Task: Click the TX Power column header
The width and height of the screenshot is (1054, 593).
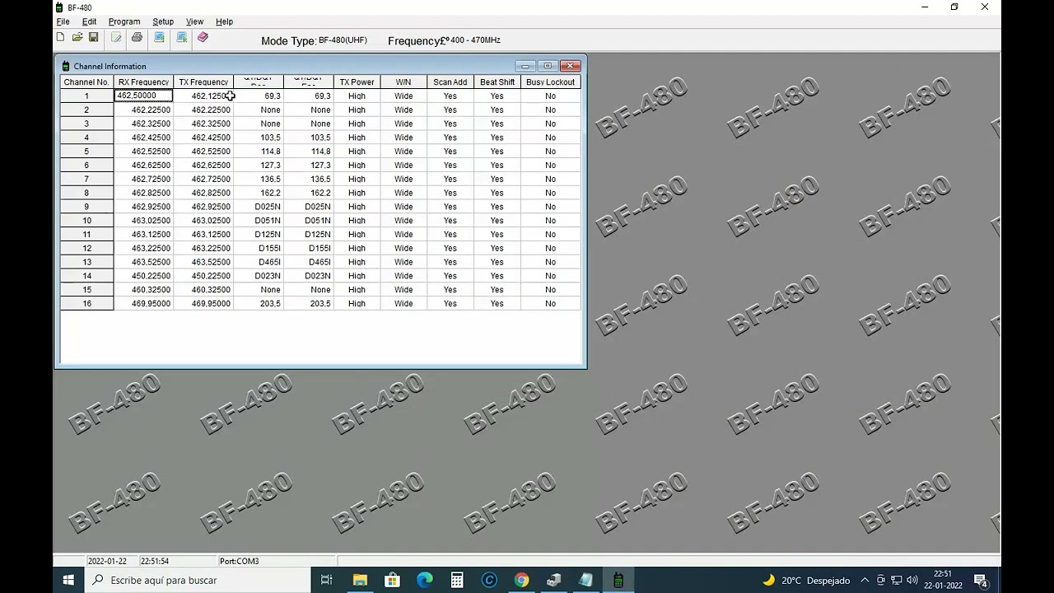Action: pyautogui.click(x=357, y=82)
